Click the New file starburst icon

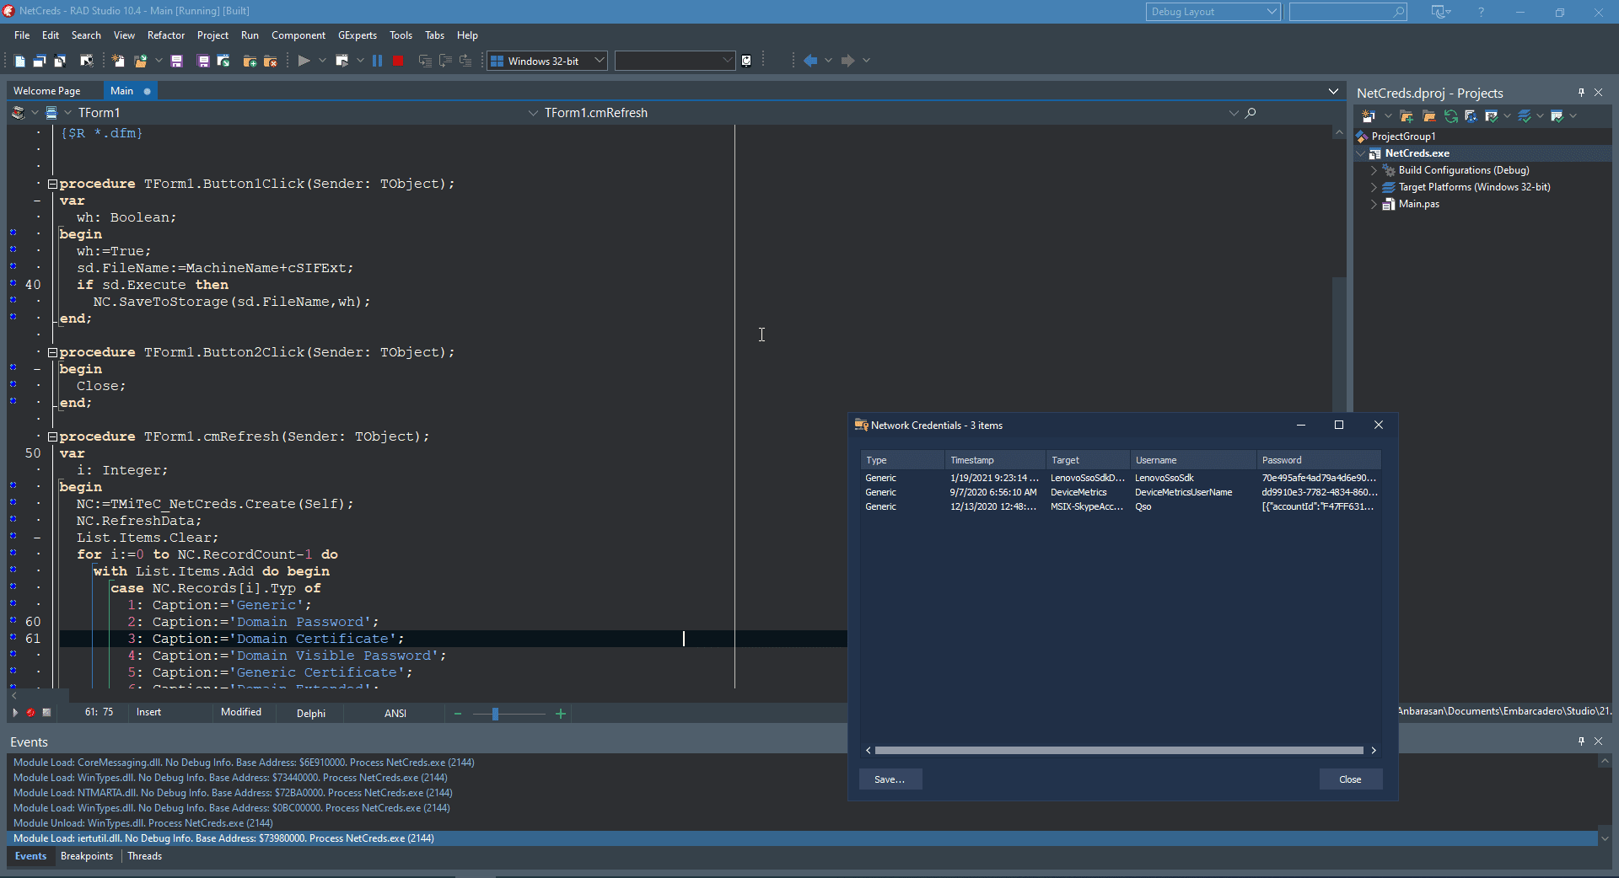[118, 61]
